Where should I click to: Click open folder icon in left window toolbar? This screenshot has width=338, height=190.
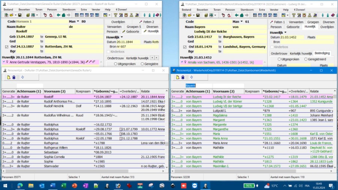[12, 15]
